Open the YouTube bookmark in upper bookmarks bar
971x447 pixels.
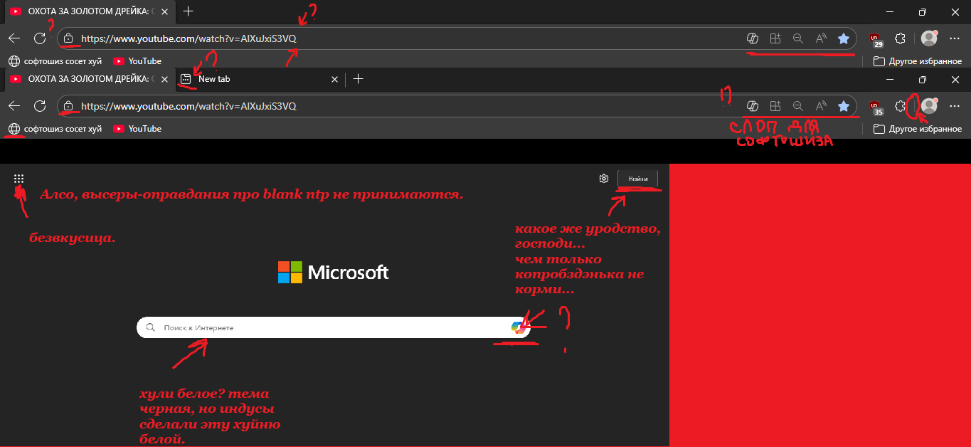pos(137,61)
